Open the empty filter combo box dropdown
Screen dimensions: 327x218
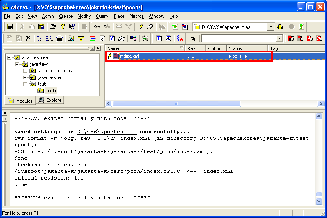point(279,38)
